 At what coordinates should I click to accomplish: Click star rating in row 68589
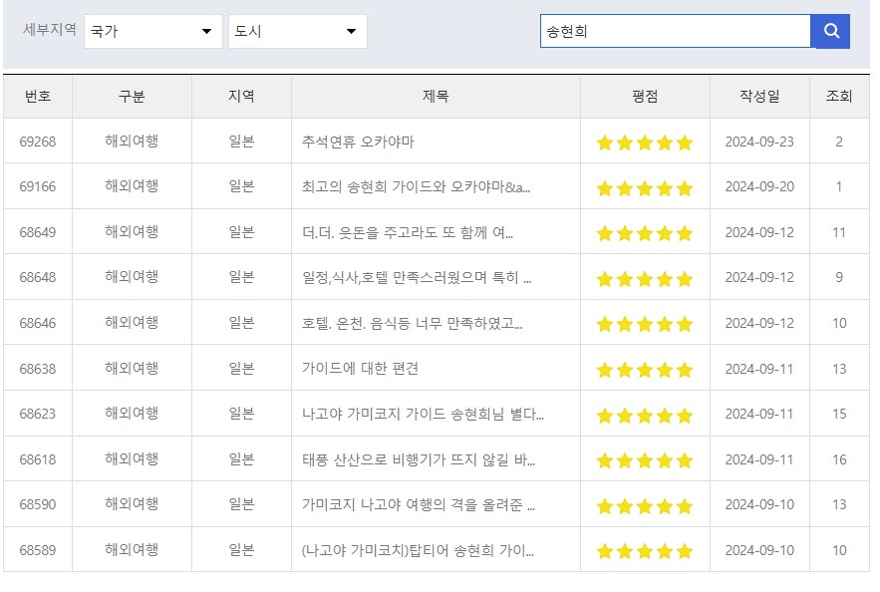point(645,552)
